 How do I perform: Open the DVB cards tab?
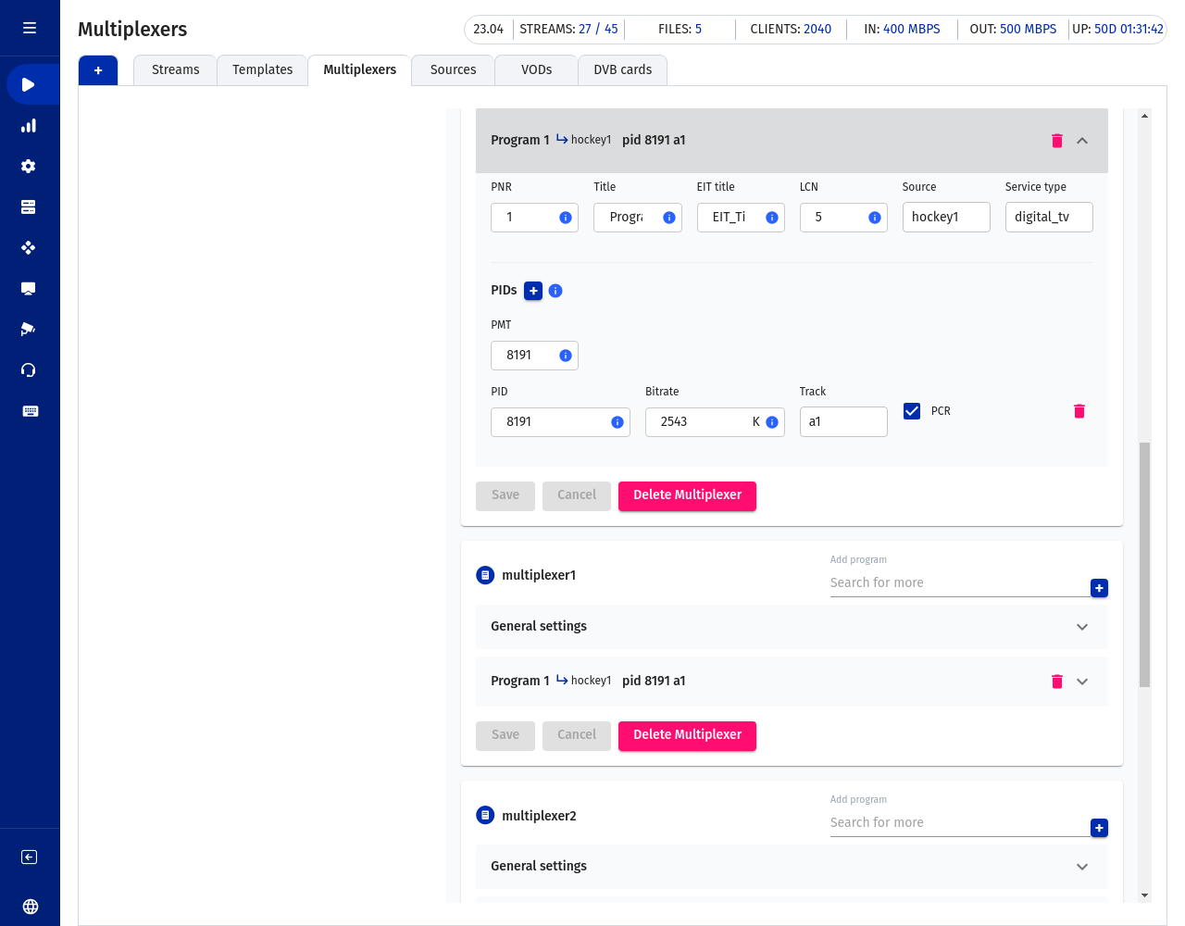[622, 70]
